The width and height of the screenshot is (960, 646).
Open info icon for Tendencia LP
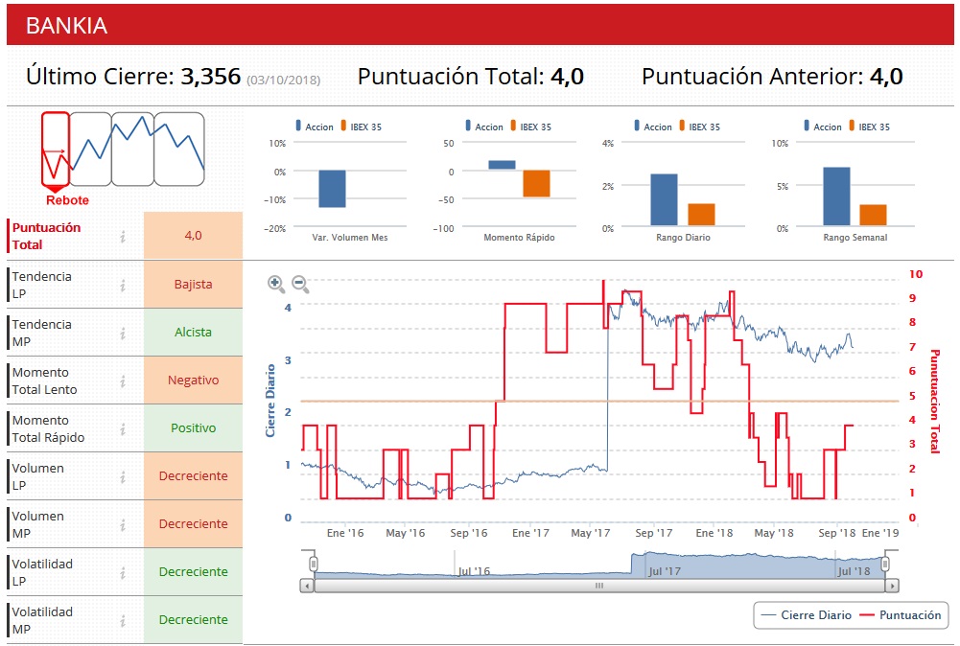tap(123, 285)
